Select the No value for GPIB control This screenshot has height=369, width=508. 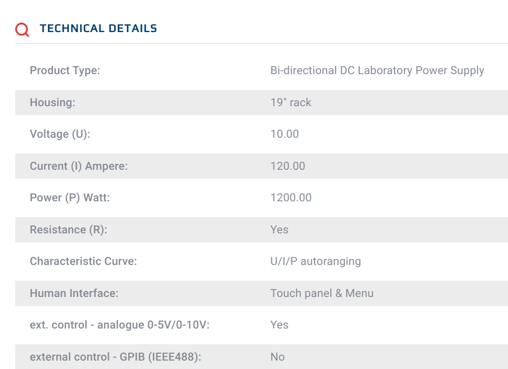pos(277,357)
